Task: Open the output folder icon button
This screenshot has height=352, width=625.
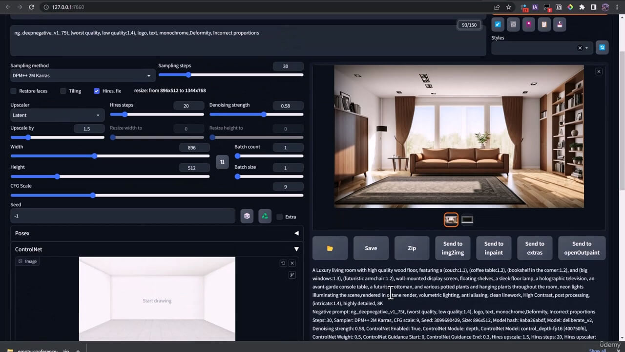Action: point(330,248)
